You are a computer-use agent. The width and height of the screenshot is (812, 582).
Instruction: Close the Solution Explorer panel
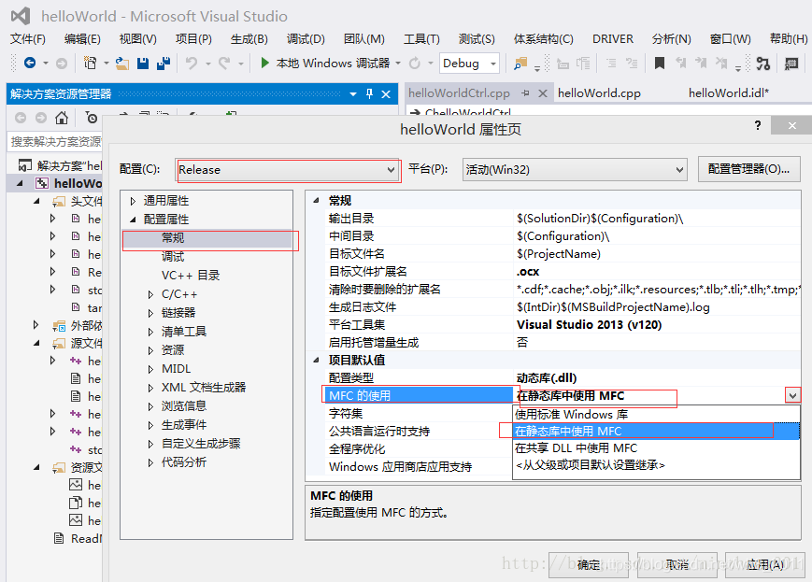[x=386, y=94]
